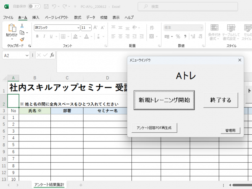Image resolution: width=252 pixels, height=189 pixels.
Task: Click the Cut scissors icon
Action: click(22, 26)
